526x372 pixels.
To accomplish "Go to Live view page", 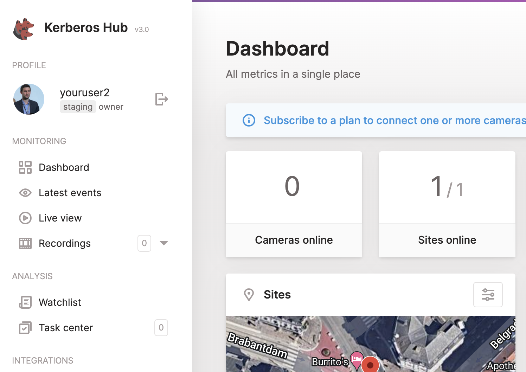I will coord(60,218).
